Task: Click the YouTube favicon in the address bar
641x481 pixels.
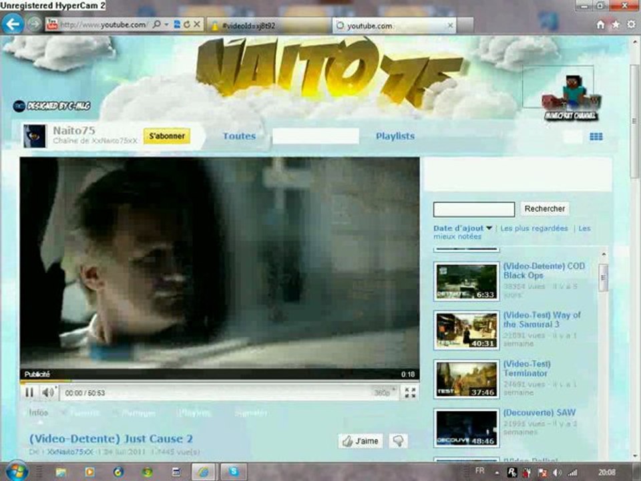Action: pos(52,25)
